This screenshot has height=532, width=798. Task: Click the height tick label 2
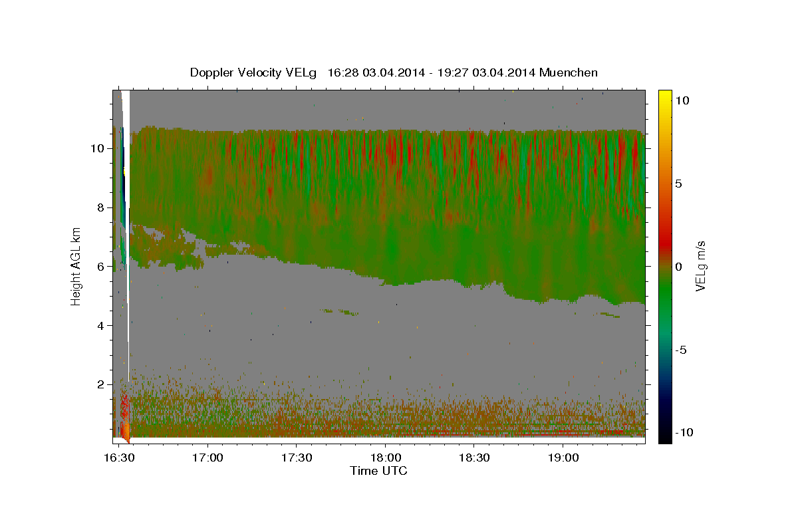(102, 384)
